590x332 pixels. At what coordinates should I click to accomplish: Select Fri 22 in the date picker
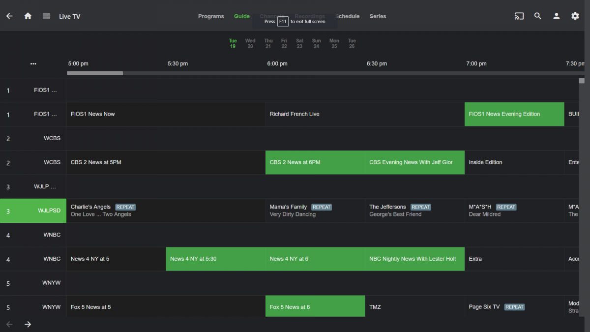click(284, 44)
